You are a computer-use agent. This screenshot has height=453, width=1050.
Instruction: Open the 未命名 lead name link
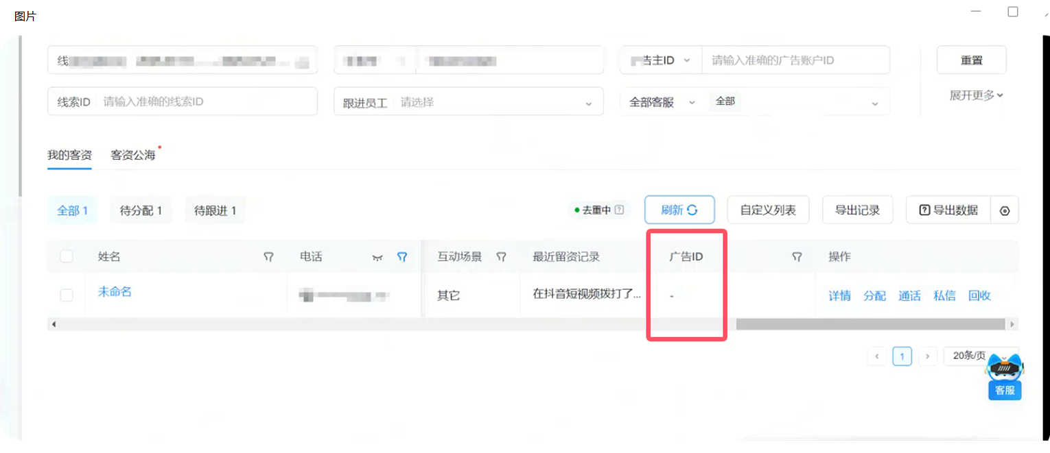pos(115,291)
